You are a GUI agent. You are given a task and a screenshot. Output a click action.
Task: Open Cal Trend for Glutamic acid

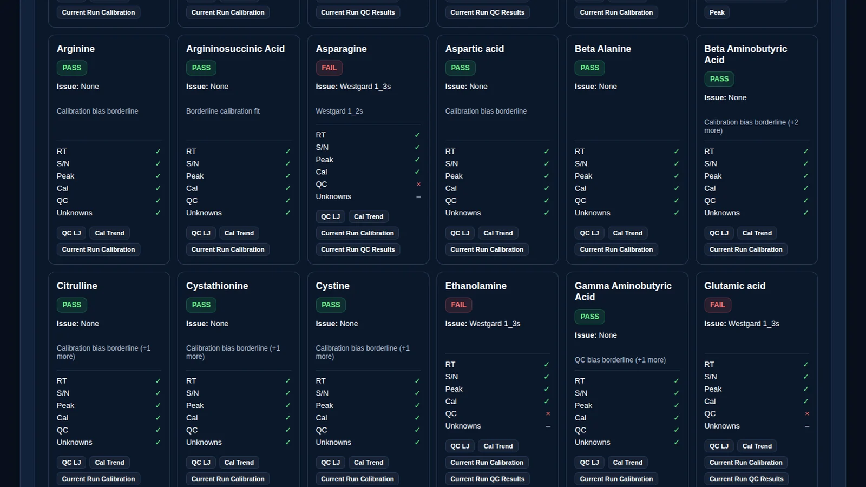click(757, 446)
